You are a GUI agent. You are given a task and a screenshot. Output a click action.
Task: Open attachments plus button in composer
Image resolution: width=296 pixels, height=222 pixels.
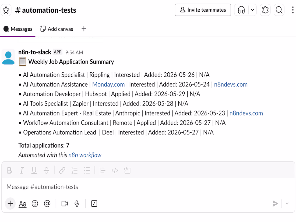pos(10,203)
